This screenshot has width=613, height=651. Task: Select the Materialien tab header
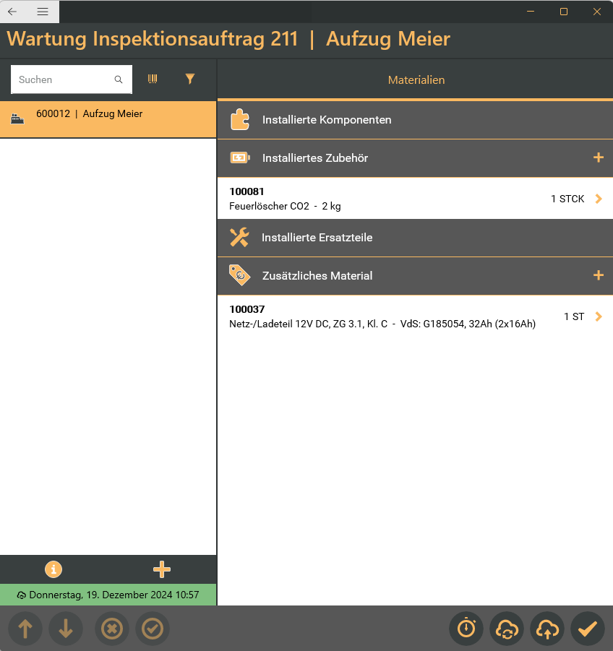click(416, 80)
